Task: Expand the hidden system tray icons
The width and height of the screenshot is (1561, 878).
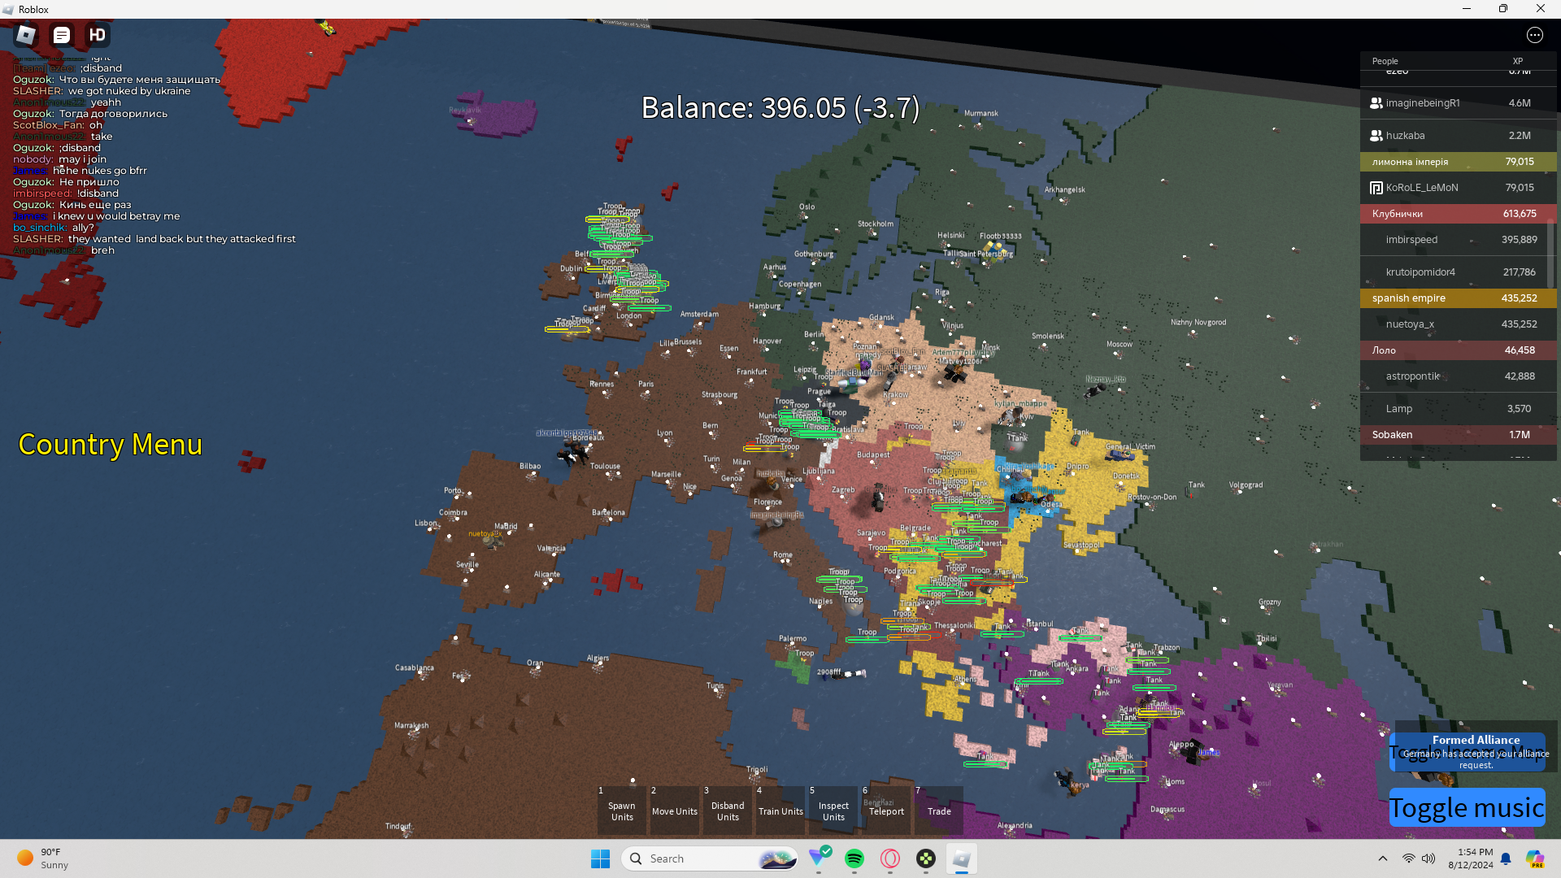Action: point(1382,858)
